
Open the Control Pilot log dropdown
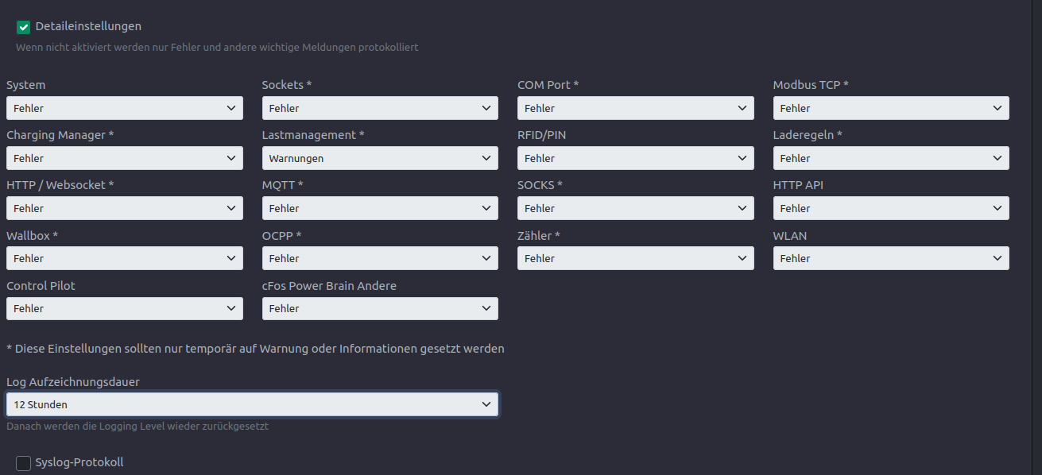(x=125, y=308)
